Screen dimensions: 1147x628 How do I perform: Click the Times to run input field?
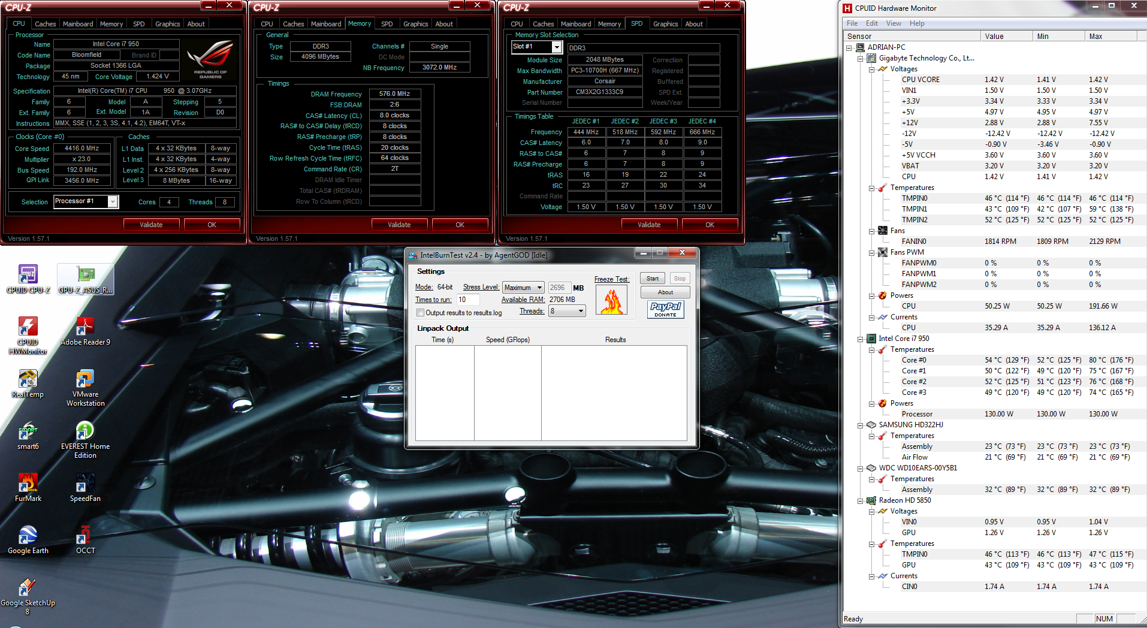coord(468,300)
